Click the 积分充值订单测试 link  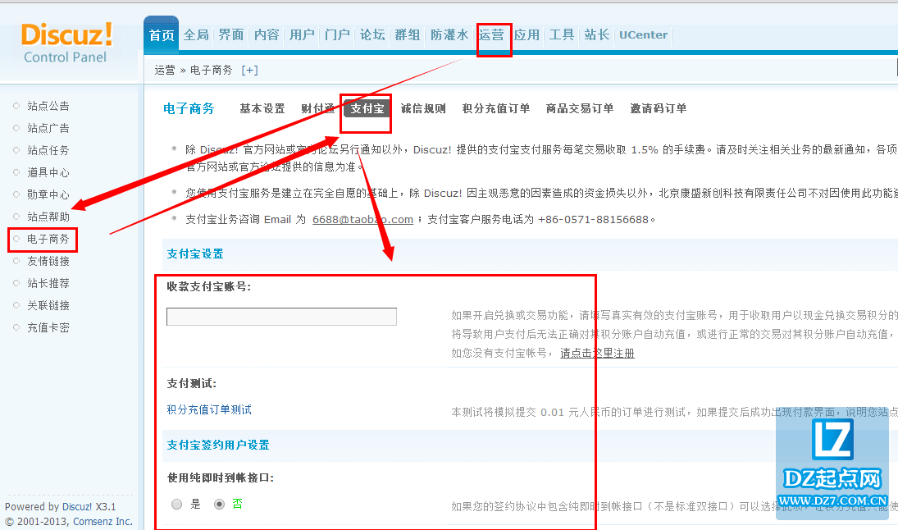click(209, 409)
